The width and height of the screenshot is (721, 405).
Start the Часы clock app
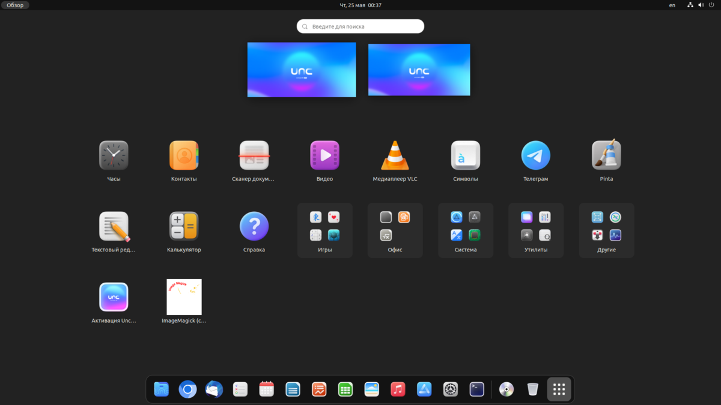click(x=114, y=155)
